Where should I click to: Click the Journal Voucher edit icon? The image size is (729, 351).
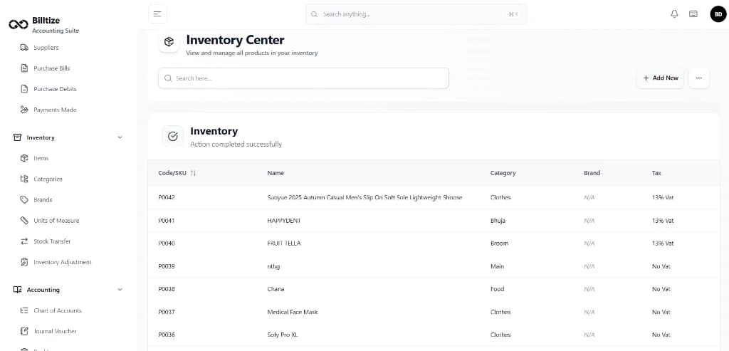click(24, 331)
